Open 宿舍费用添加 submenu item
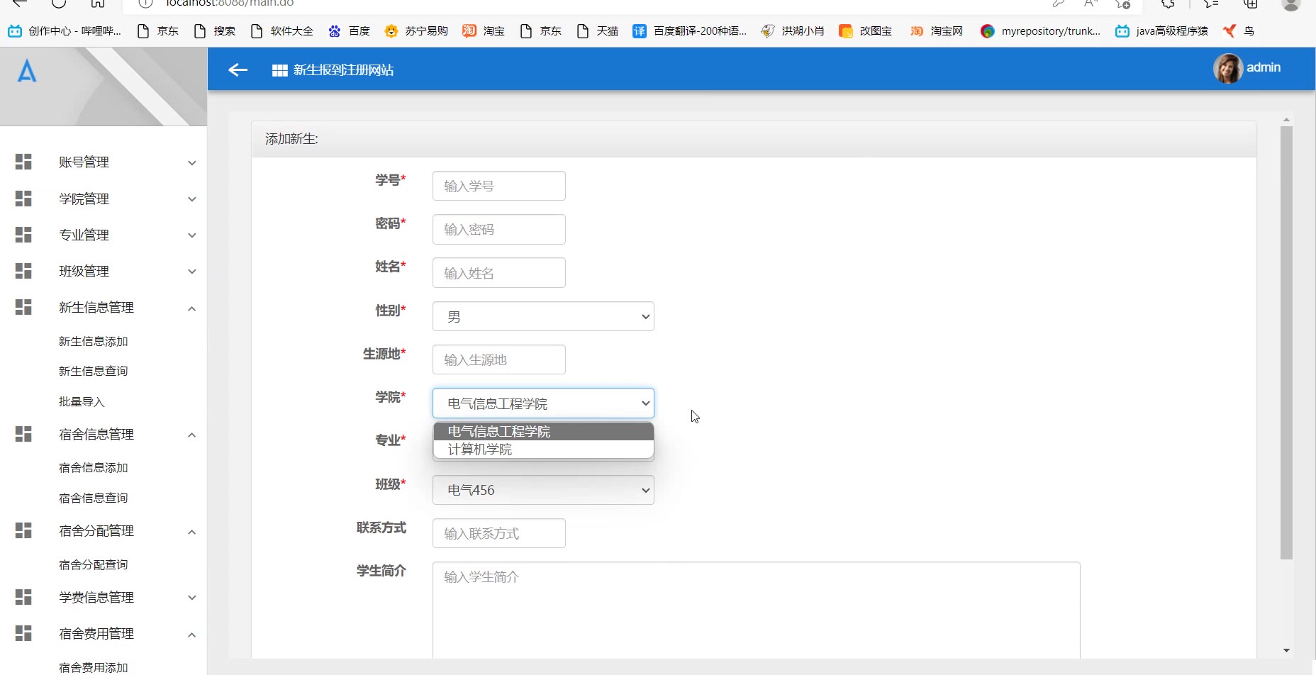Image resolution: width=1316 pixels, height=675 pixels. [93, 667]
